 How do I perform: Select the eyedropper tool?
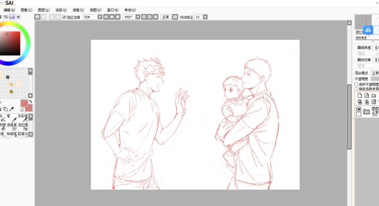click(x=11, y=109)
